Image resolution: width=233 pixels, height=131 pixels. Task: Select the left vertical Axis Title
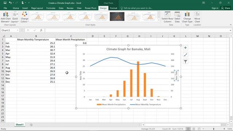coord(81,75)
